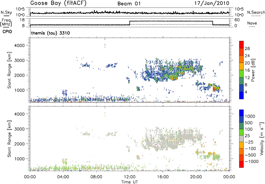The width and height of the screenshot is (265, 184).
Task: Click the 'N.Sky' legend label
Action: click(6, 12)
